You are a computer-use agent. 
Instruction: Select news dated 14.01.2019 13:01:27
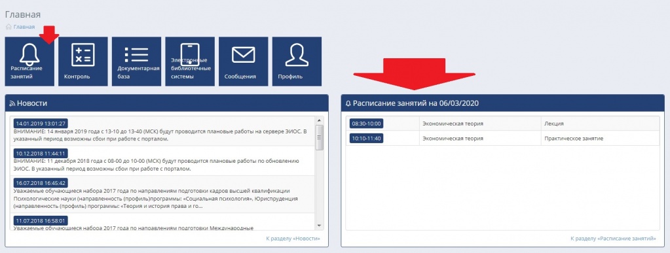pyautogui.click(x=41, y=123)
